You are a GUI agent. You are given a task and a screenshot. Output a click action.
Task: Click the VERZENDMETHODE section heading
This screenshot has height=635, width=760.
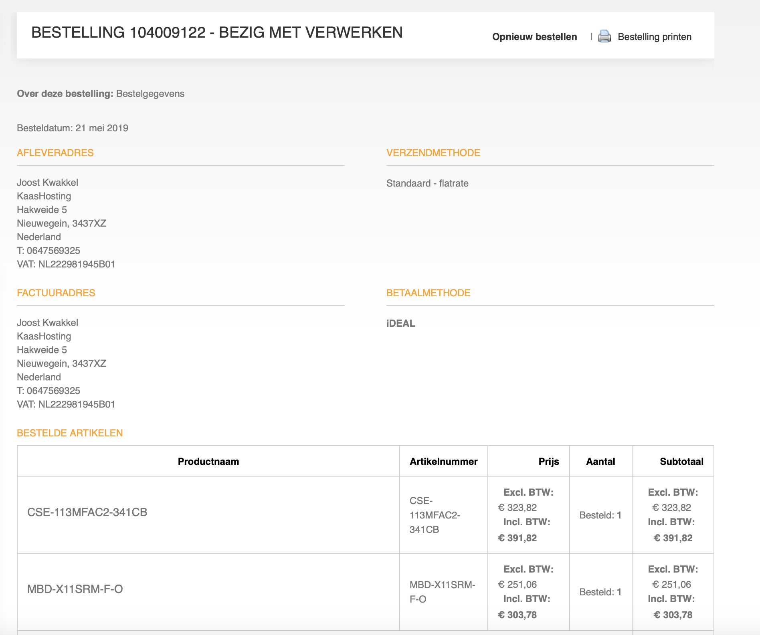click(x=433, y=153)
